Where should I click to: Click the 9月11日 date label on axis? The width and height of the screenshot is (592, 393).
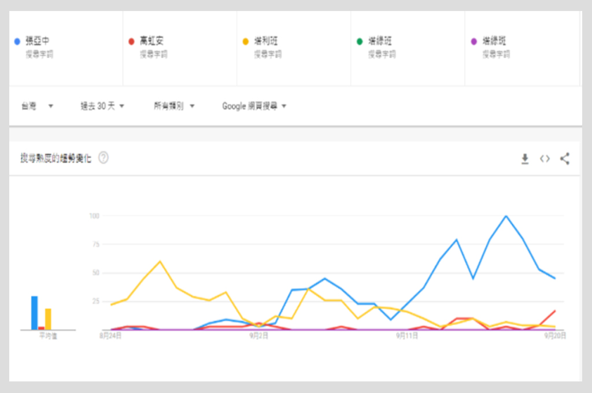[x=408, y=336]
